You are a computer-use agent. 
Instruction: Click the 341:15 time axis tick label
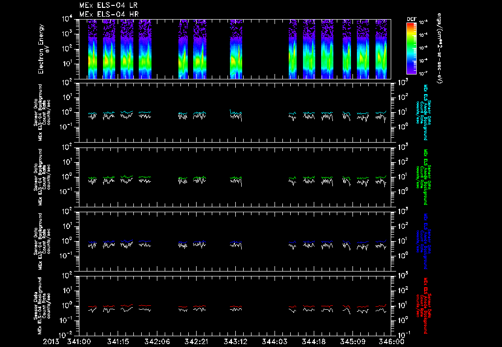click(x=118, y=342)
